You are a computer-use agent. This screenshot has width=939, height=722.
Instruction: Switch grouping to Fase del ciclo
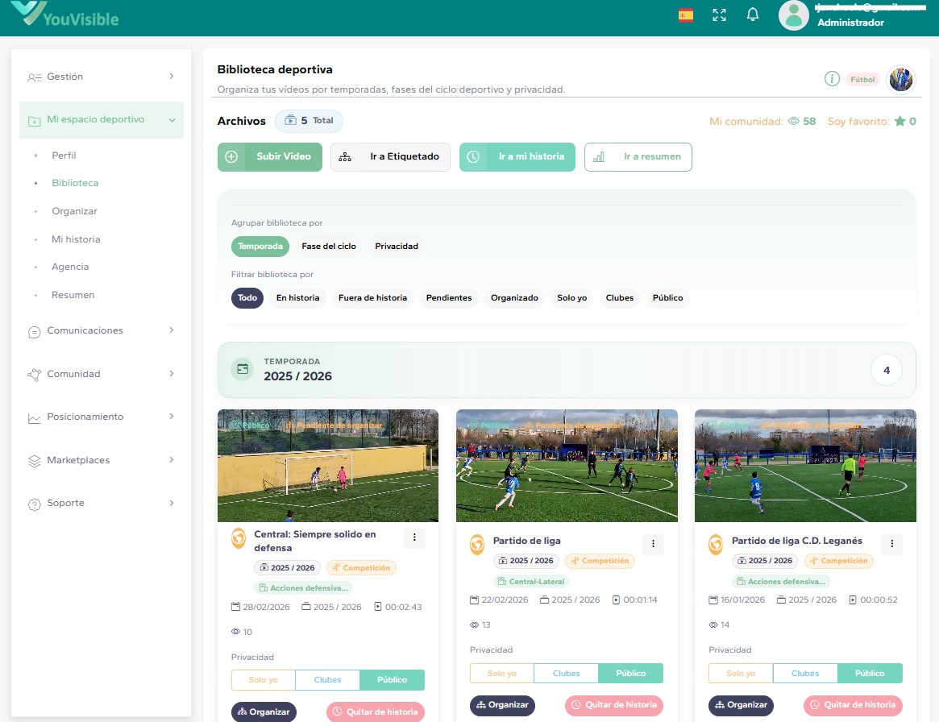click(329, 247)
